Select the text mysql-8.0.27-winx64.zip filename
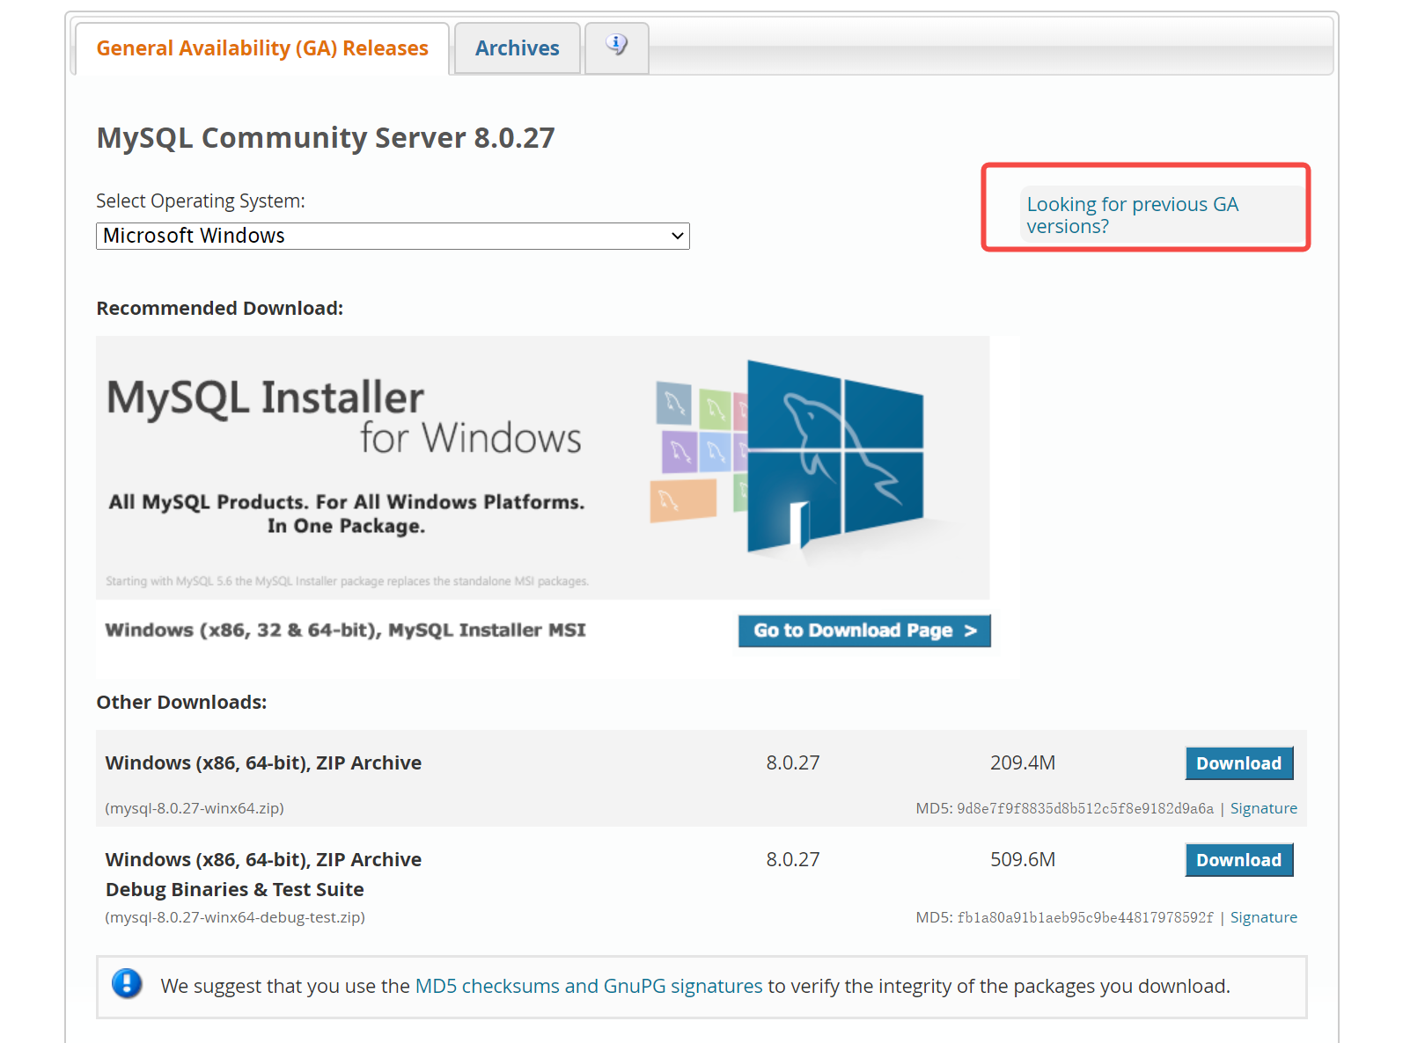This screenshot has width=1403, height=1043. point(195,808)
